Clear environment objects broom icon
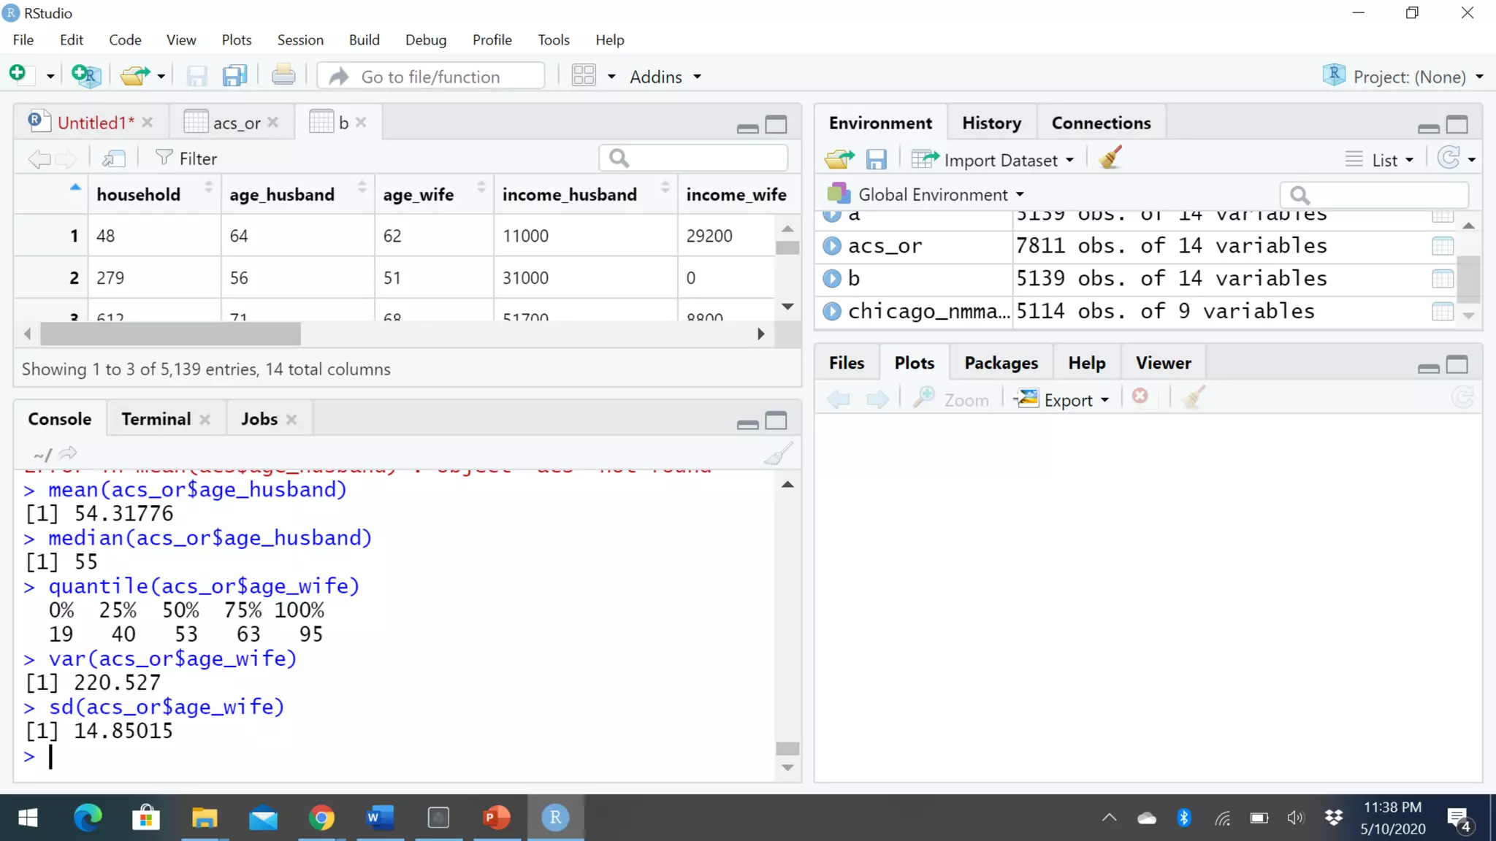Viewport: 1496px width, 841px height. click(x=1110, y=158)
